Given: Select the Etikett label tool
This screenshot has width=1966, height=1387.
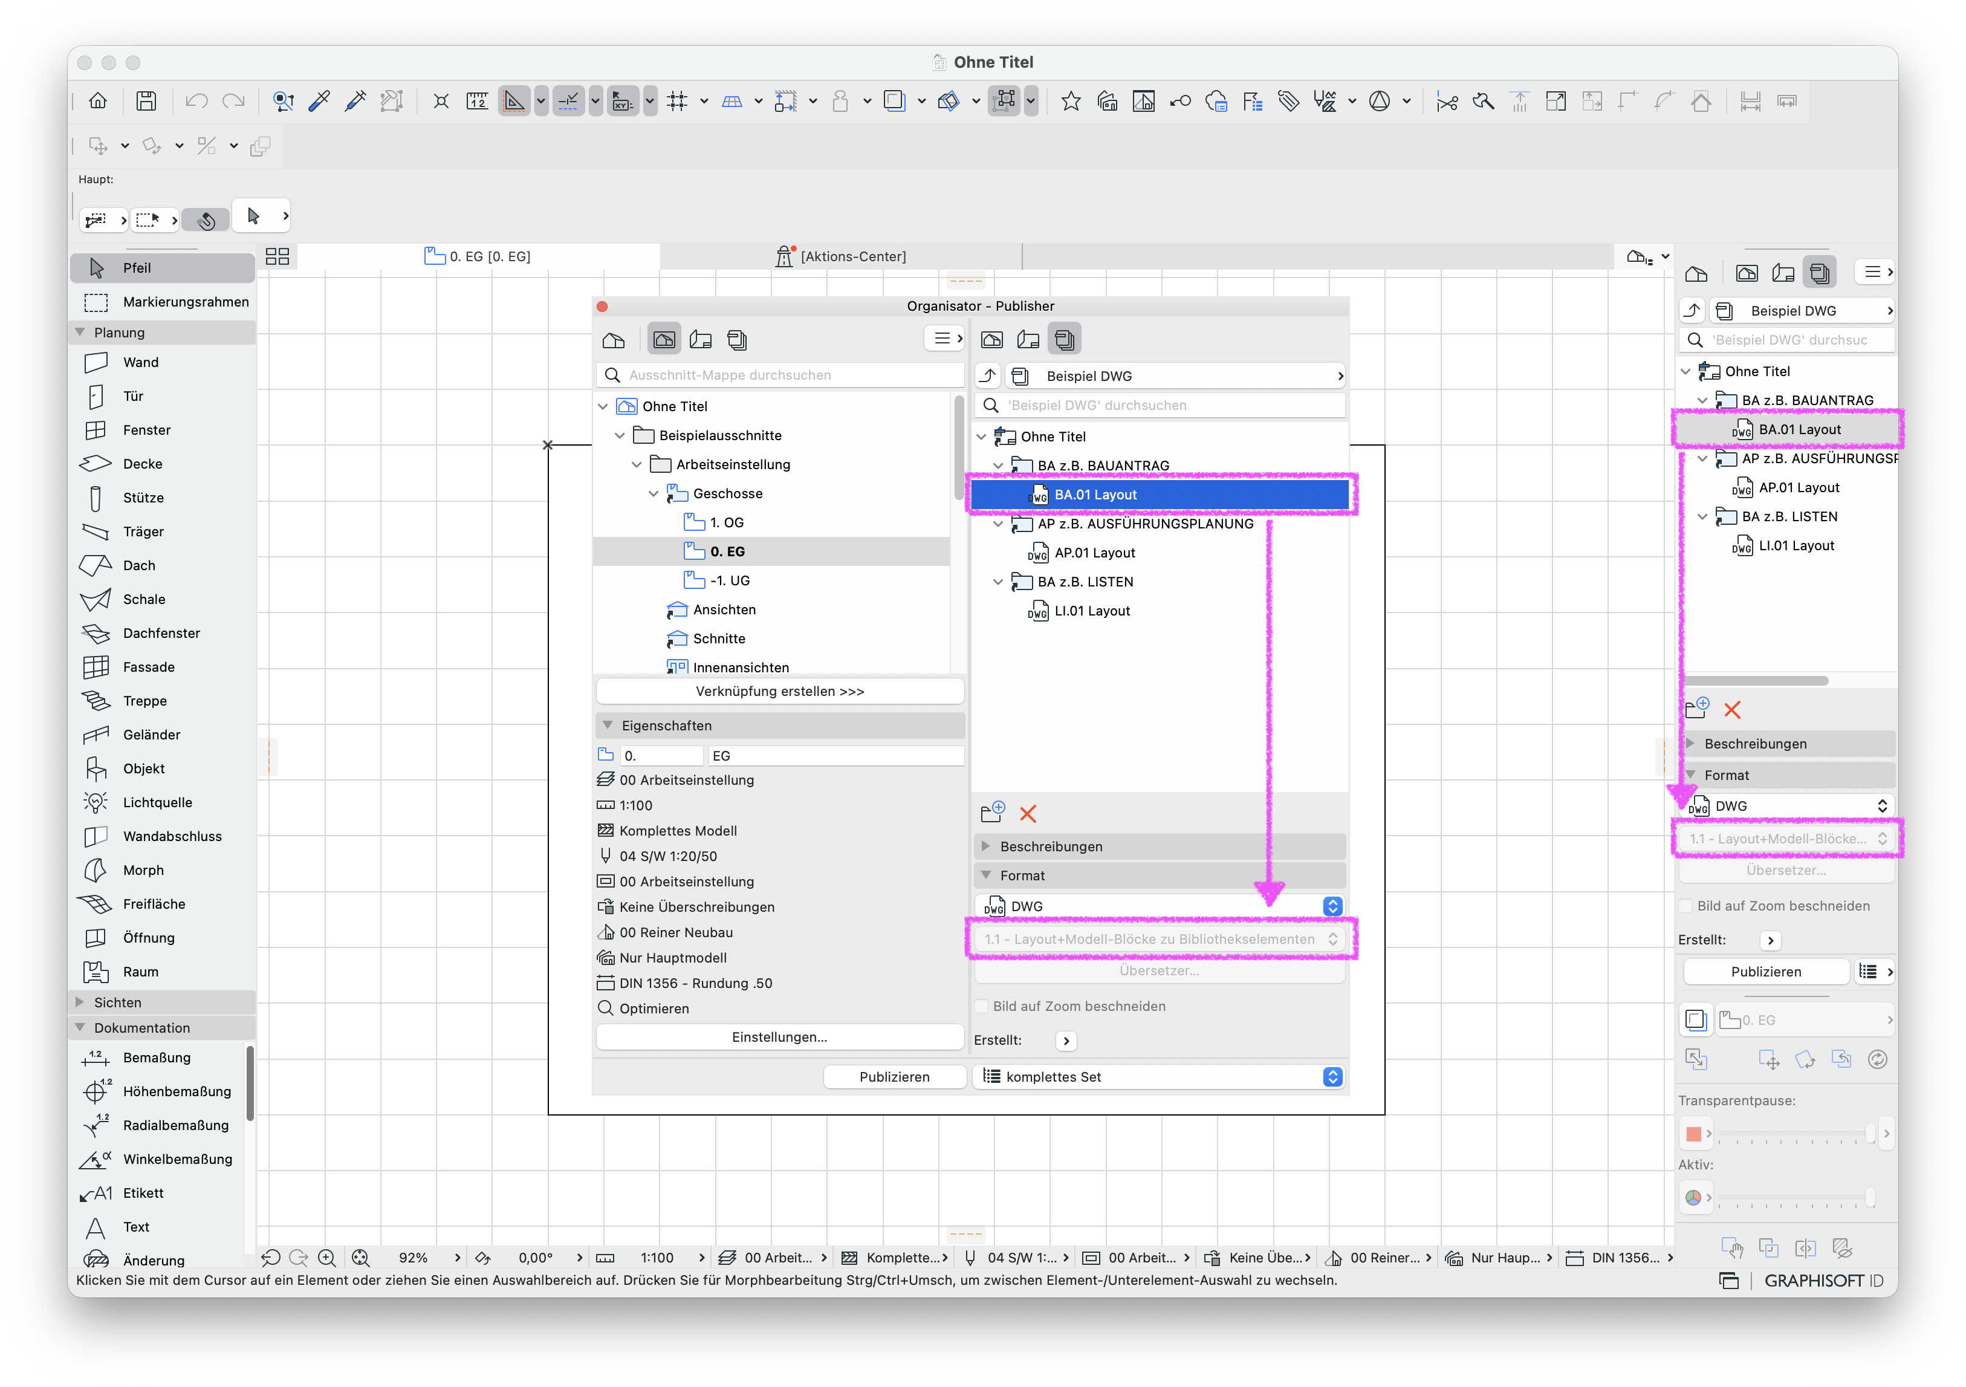Looking at the screenshot, I should click(158, 1193).
